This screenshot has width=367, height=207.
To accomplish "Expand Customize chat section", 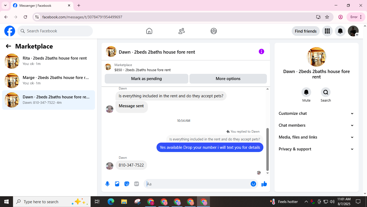I will click(316, 113).
